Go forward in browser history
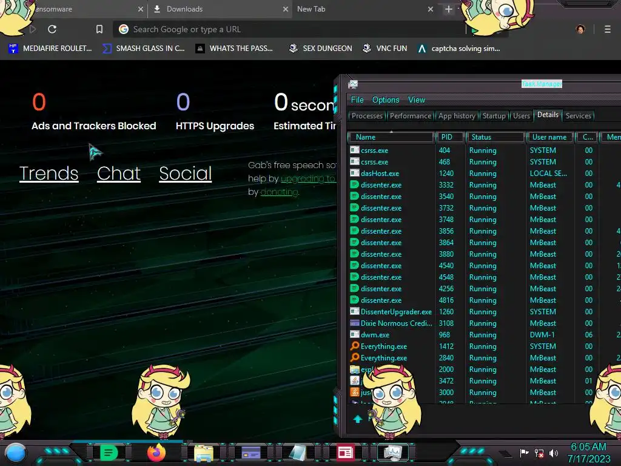This screenshot has height=466, width=621. click(x=33, y=29)
